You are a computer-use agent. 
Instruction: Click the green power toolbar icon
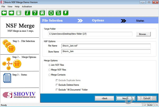click(x=51, y=13)
